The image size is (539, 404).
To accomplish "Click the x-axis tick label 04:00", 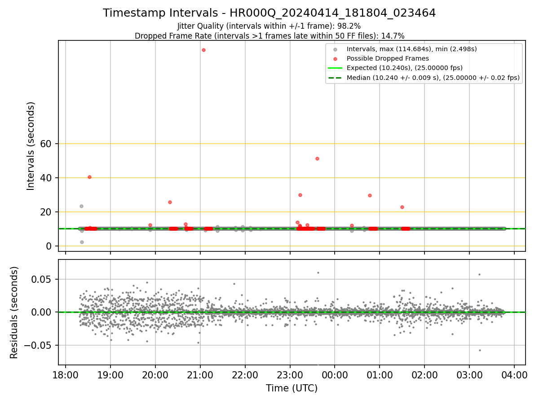I will pos(514,374).
